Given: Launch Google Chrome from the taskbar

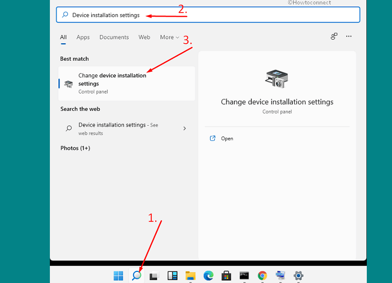Looking at the screenshot, I should 262,276.
